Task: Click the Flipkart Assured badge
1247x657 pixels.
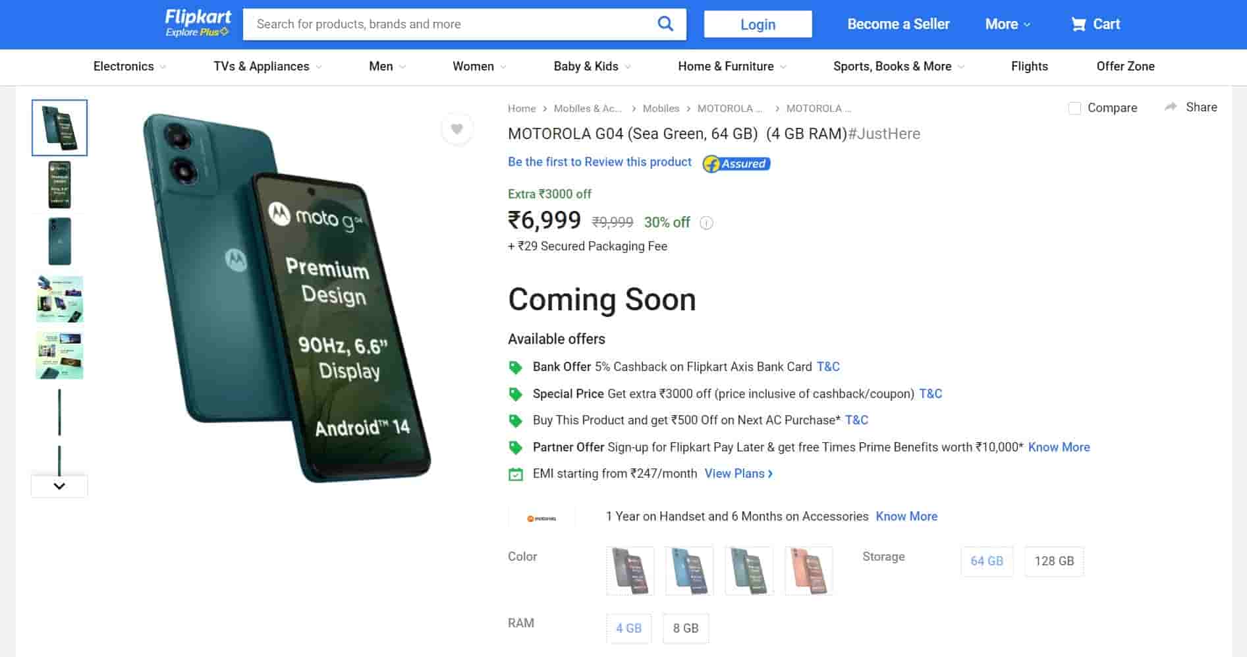Action: point(736,163)
